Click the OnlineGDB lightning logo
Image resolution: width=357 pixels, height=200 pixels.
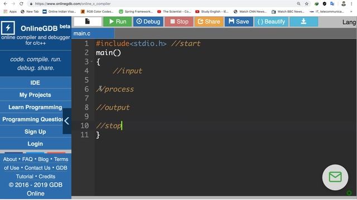(8, 28)
